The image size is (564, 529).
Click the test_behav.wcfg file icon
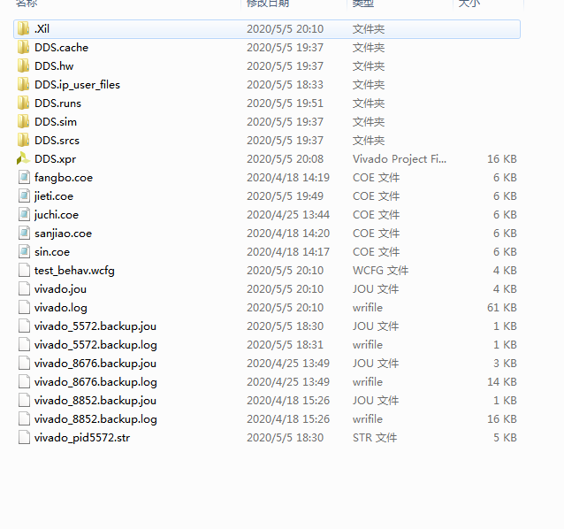click(24, 271)
